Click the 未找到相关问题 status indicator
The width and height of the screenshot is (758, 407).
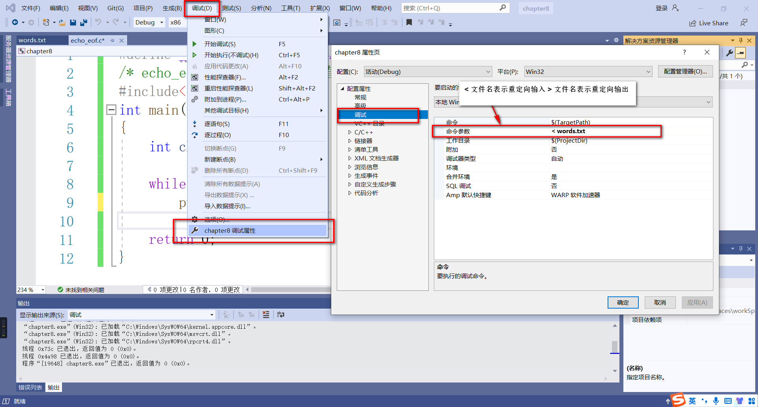pos(81,290)
